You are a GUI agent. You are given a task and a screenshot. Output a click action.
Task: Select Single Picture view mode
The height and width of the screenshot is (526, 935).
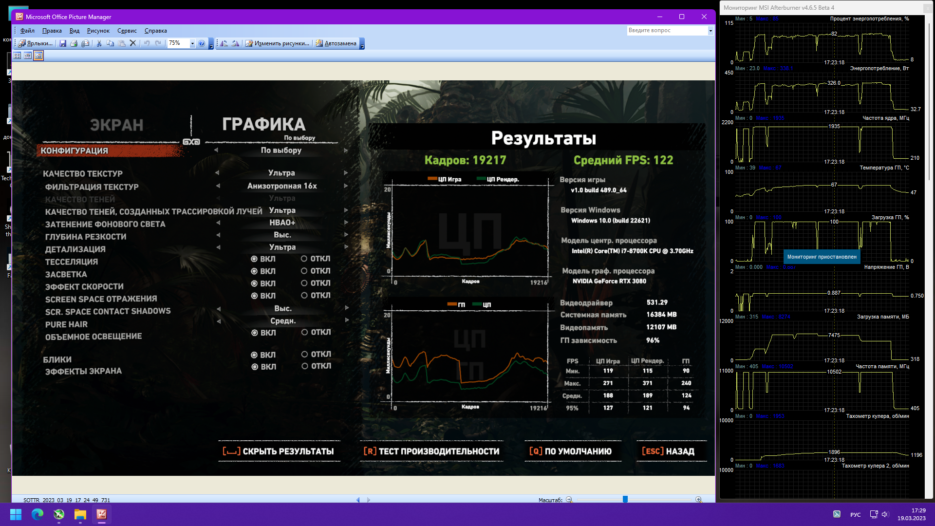(38, 56)
